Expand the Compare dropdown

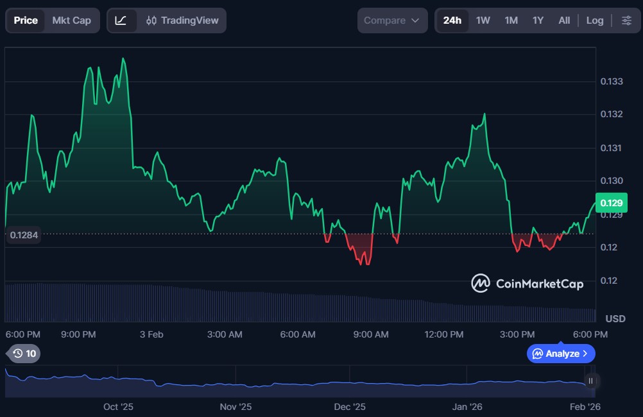click(391, 20)
